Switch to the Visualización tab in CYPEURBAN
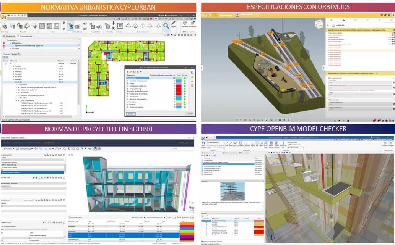 [9, 36]
